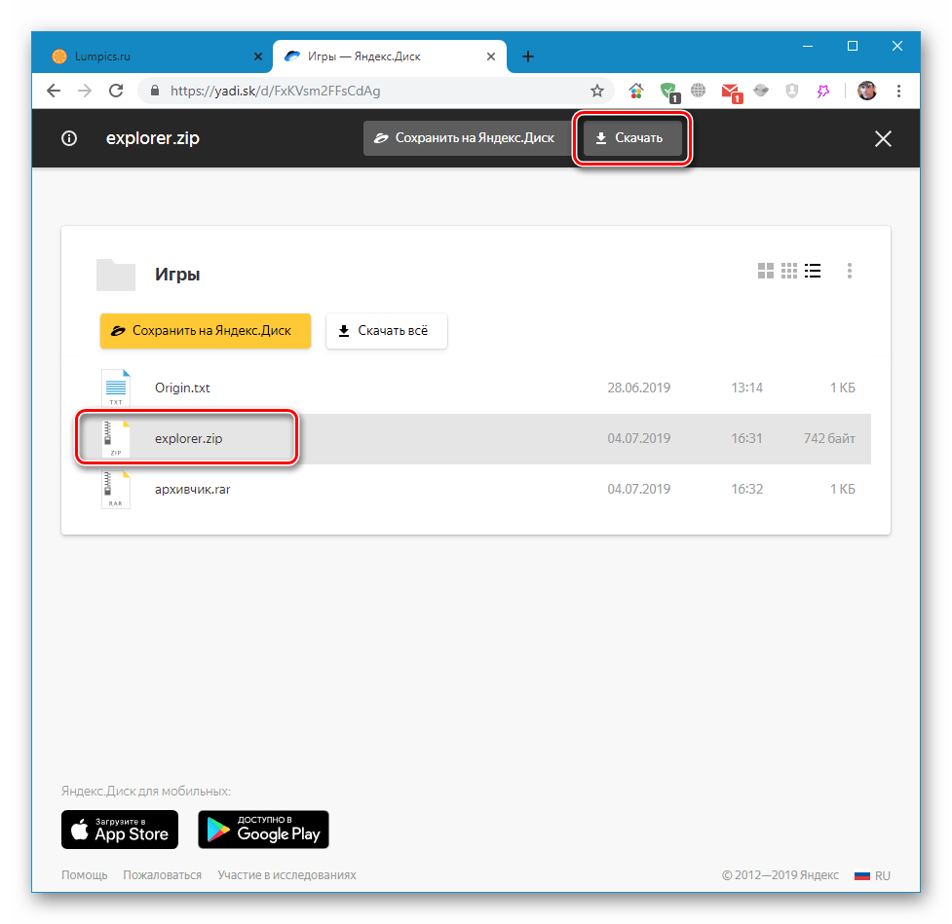
Task: Select the Origin.txt file
Action: pos(182,388)
